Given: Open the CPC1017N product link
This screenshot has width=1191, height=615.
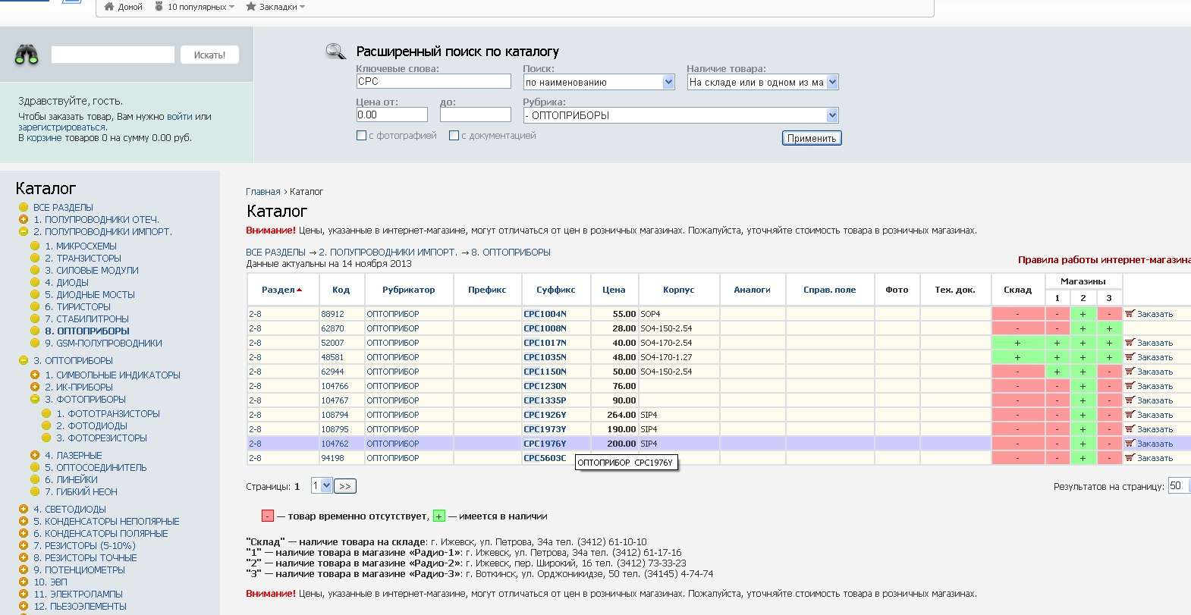Looking at the screenshot, I should (545, 343).
